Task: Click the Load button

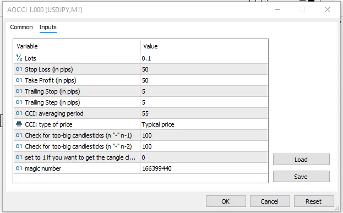Action: coord(301,160)
